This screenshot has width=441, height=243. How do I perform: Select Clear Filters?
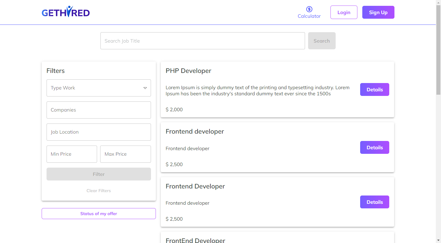[99, 191]
